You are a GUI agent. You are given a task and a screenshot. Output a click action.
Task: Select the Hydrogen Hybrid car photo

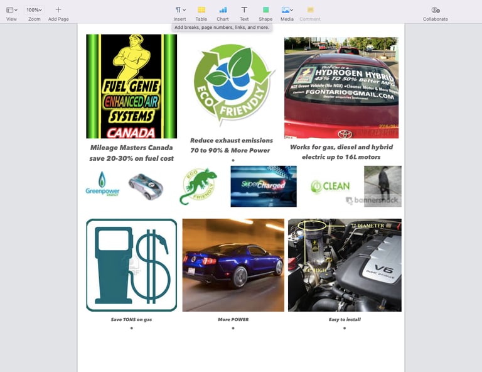coord(341,88)
